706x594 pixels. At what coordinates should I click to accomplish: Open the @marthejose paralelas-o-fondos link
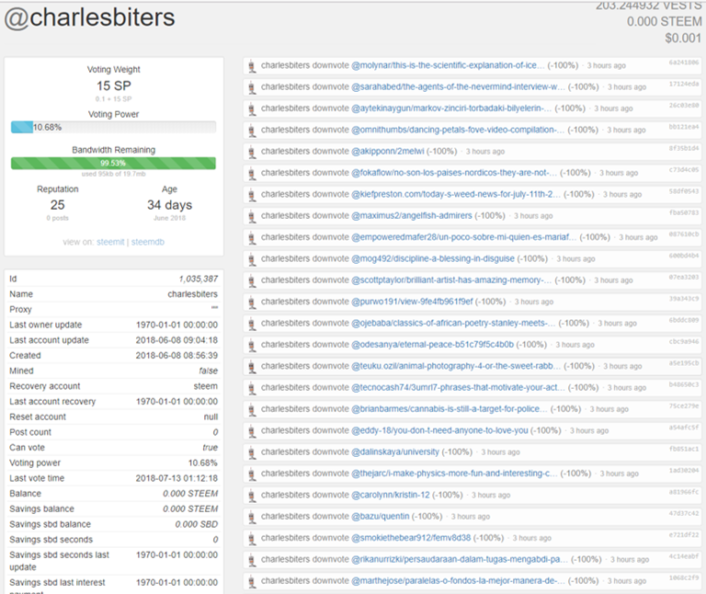pyautogui.click(x=458, y=580)
